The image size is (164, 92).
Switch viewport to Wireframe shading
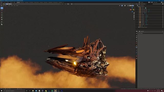tap(129, 6)
